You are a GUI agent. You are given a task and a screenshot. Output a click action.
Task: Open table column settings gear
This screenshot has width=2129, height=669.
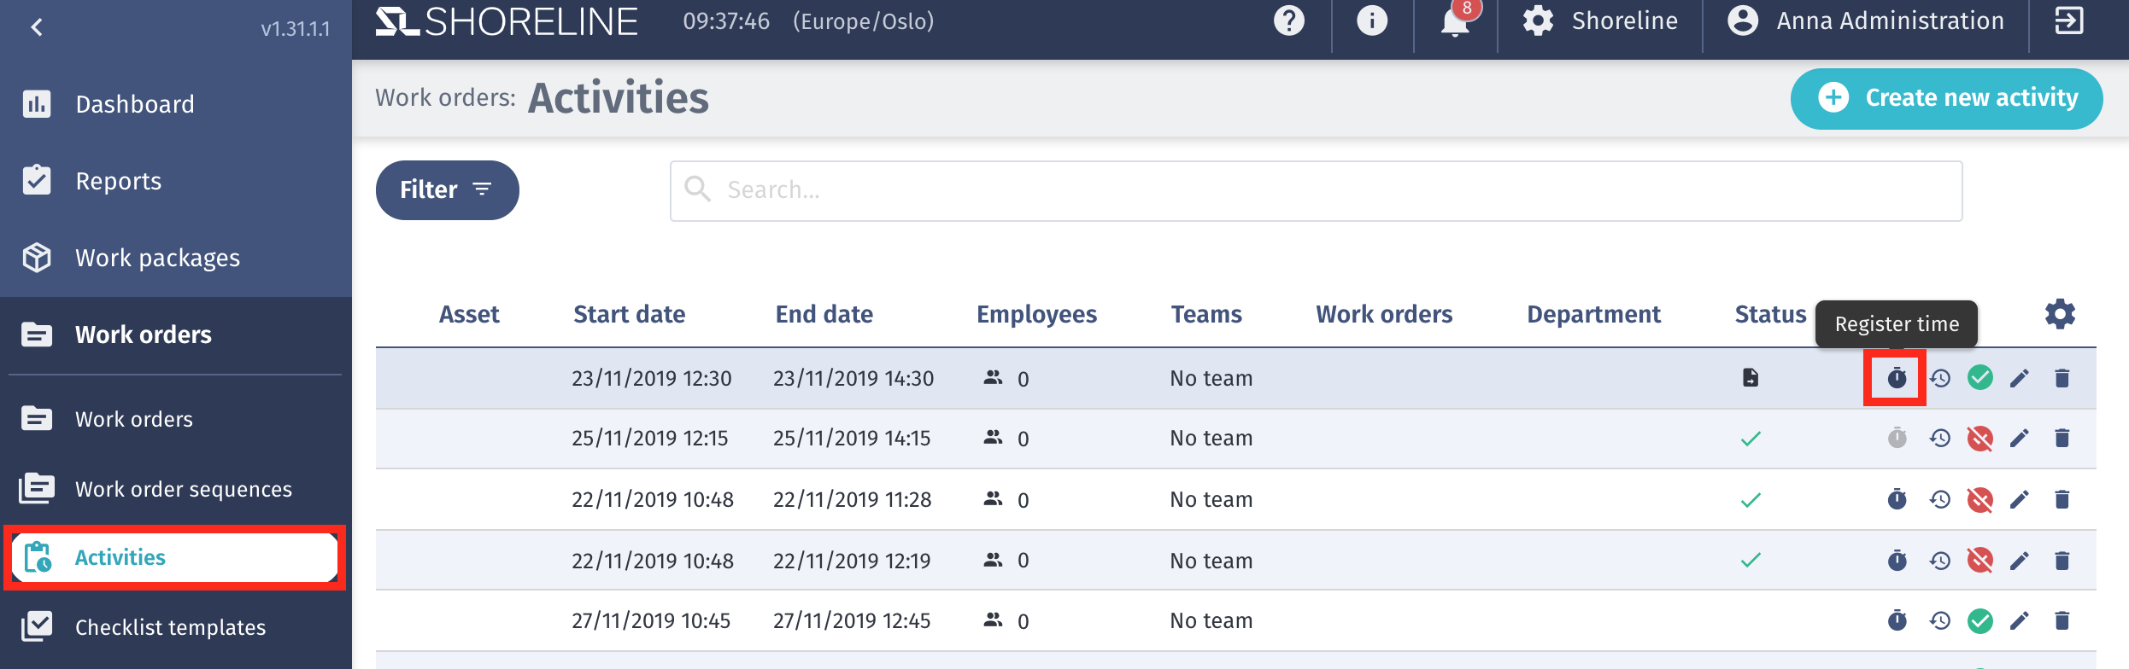click(x=2060, y=314)
